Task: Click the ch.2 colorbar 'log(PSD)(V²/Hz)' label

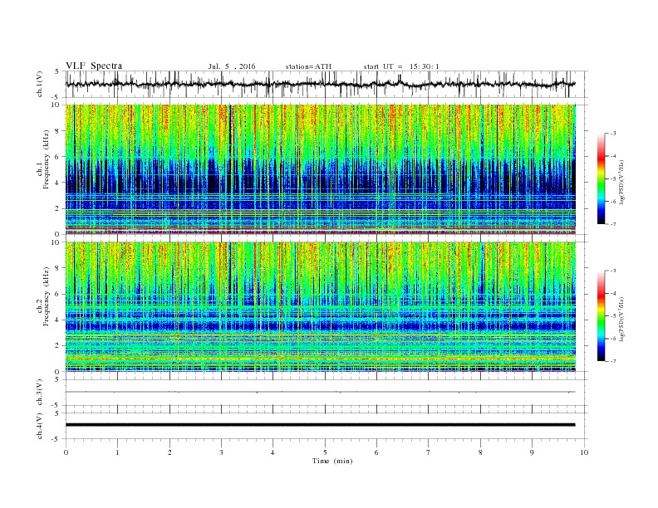Action: (622, 318)
